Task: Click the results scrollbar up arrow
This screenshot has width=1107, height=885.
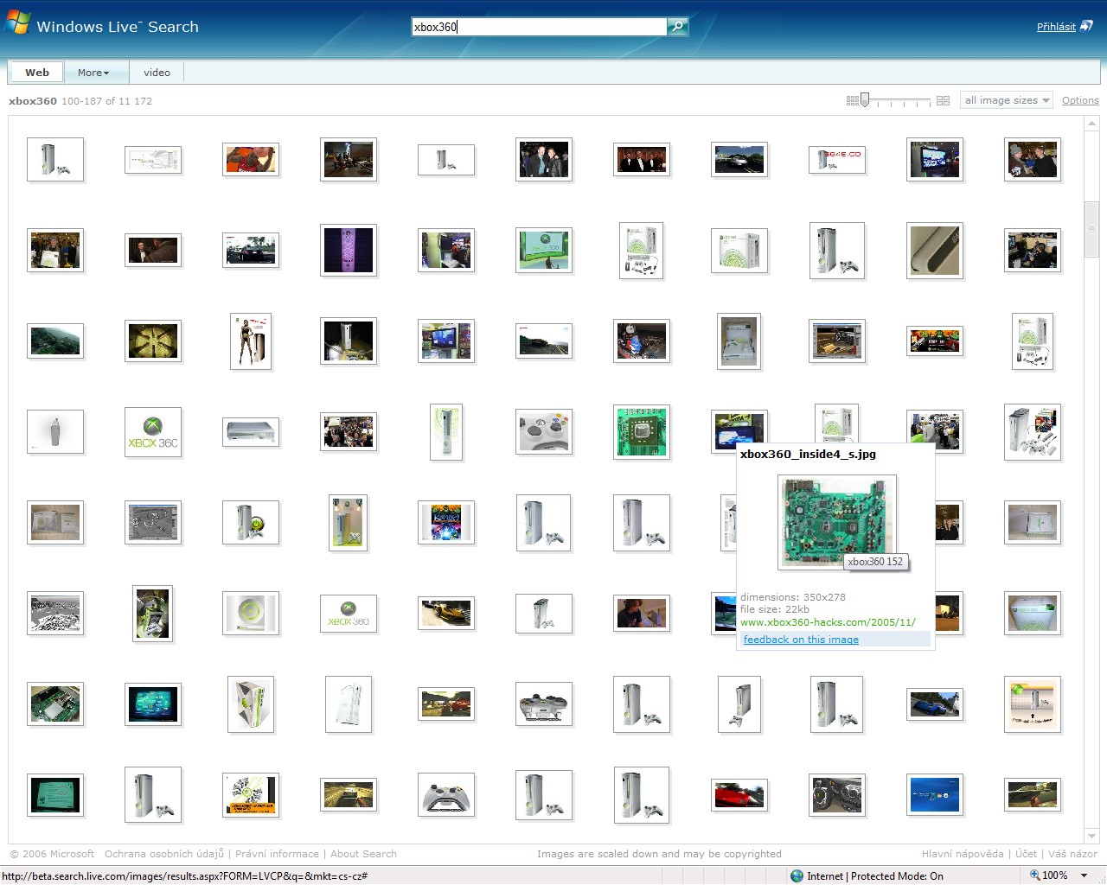Action: coord(1091,124)
